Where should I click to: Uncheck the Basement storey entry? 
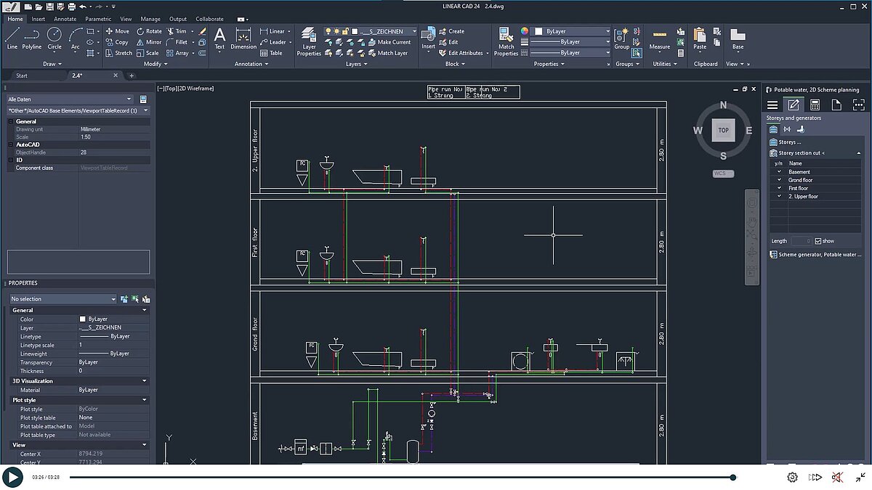click(778, 171)
